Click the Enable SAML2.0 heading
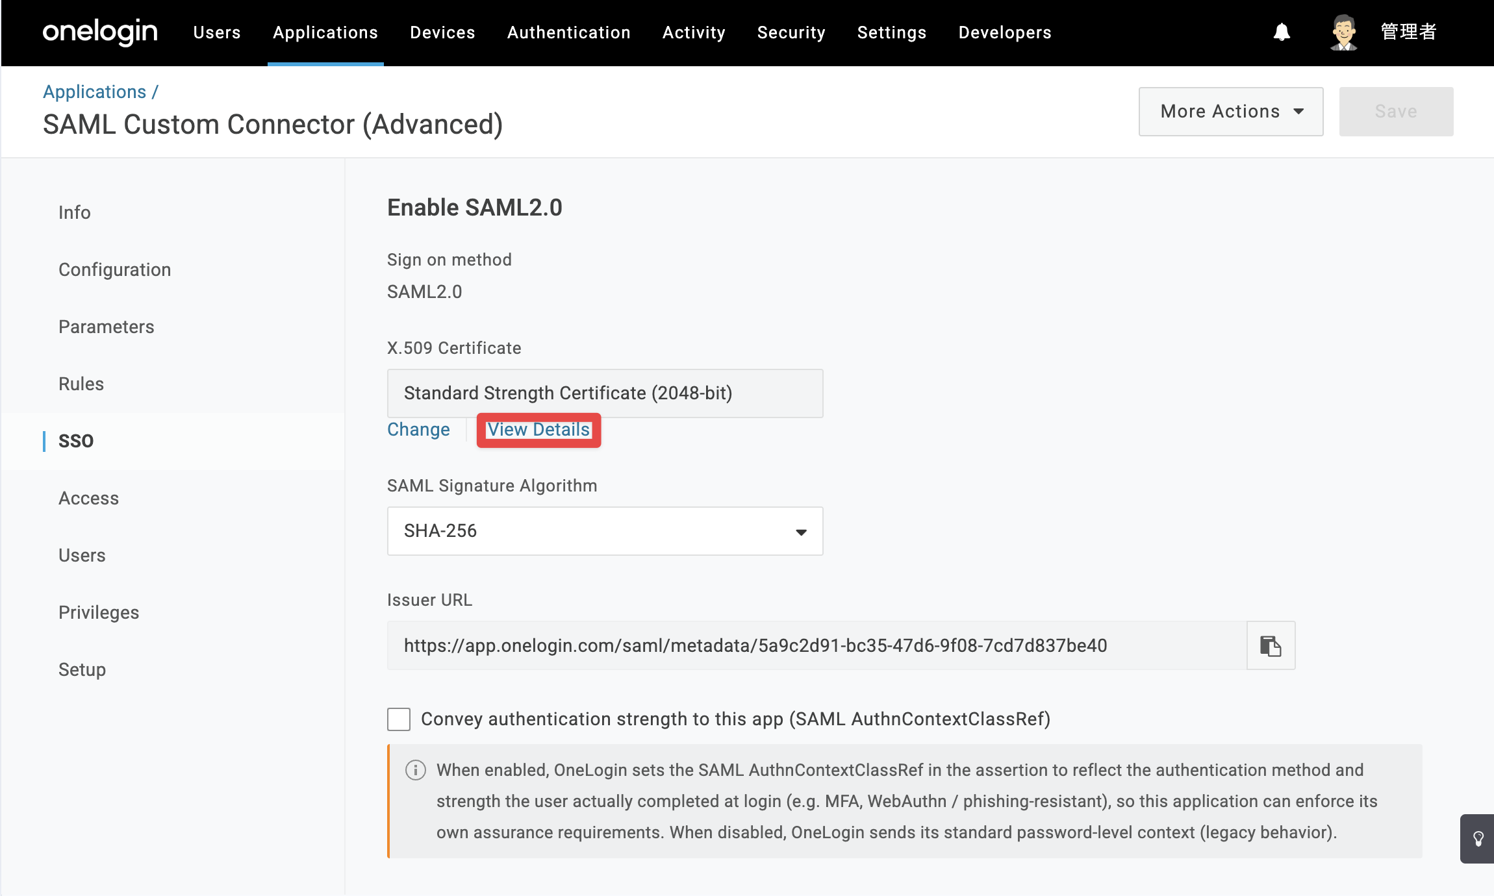 pyautogui.click(x=475, y=208)
